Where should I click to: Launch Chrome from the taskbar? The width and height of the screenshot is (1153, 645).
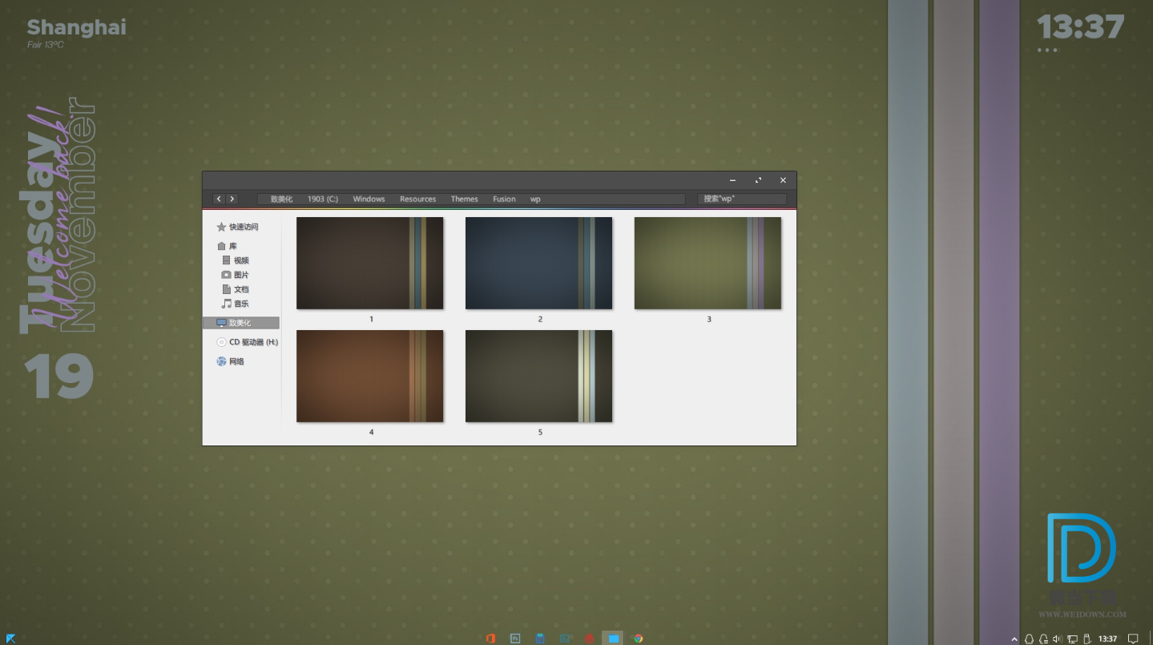click(639, 639)
